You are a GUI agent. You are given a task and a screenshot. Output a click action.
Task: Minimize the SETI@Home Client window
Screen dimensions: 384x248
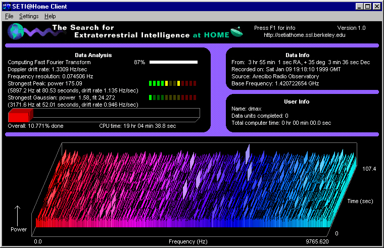pos(359,7)
